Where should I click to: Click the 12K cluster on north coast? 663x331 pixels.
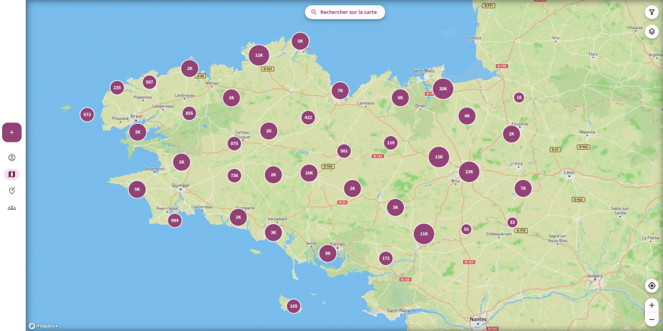click(x=259, y=55)
